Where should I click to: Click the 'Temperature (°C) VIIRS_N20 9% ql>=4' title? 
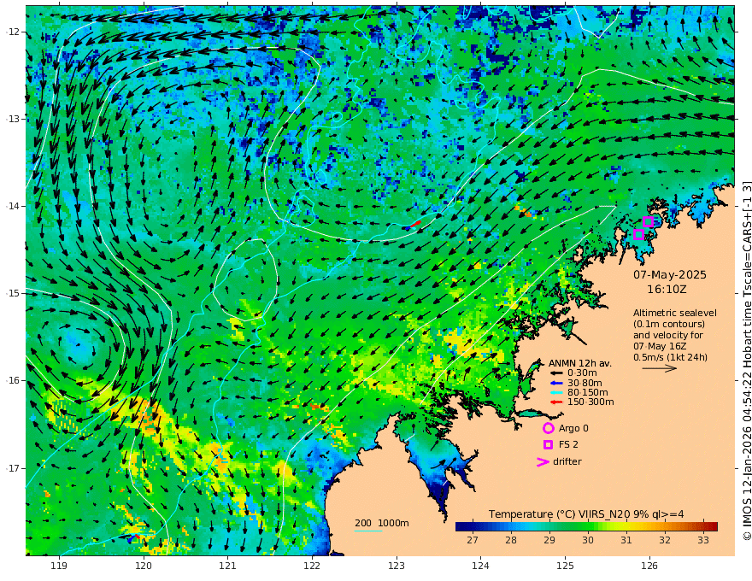[x=586, y=514]
